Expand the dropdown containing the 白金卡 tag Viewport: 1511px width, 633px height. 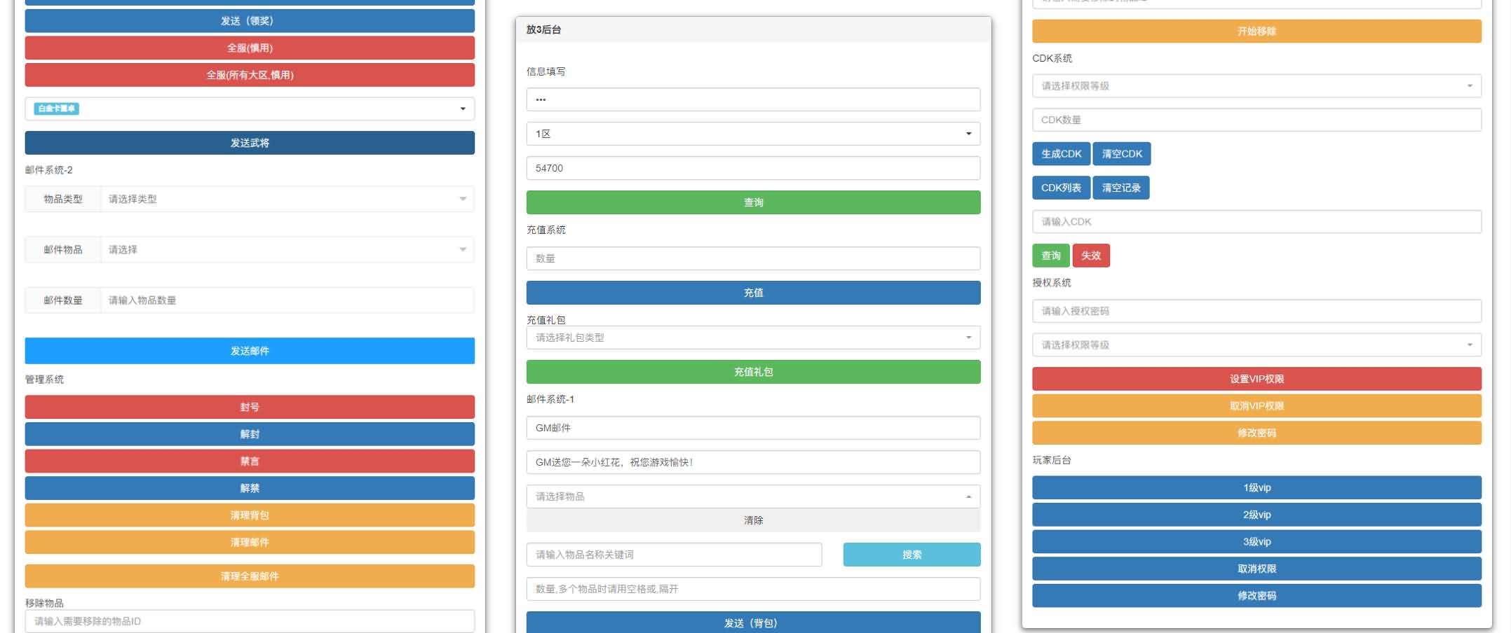point(249,109)
